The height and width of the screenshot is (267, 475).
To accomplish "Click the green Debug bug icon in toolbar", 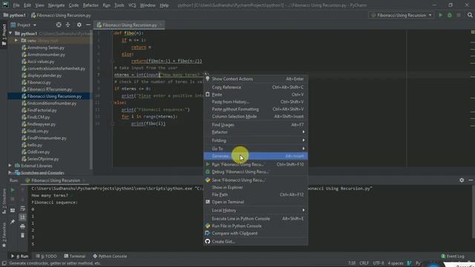I will coord(450,15).
